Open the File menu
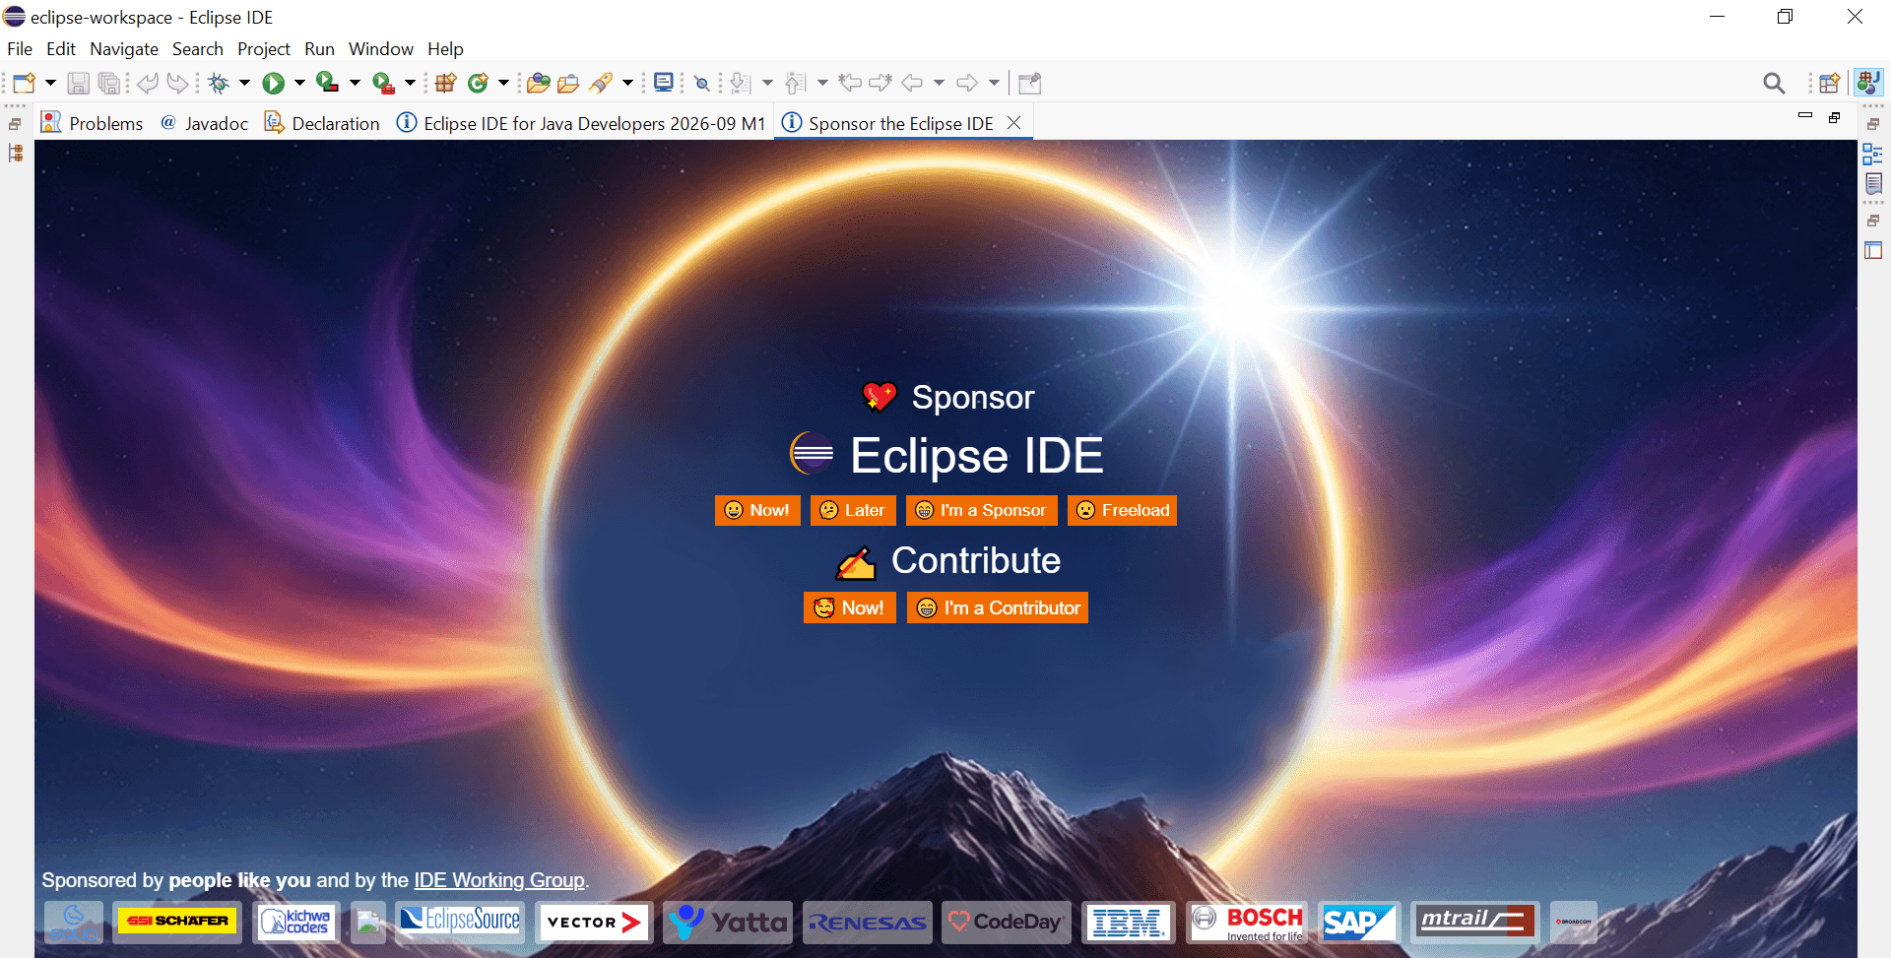The height and width of the screenshot is (958, 1891). point(20,49)
